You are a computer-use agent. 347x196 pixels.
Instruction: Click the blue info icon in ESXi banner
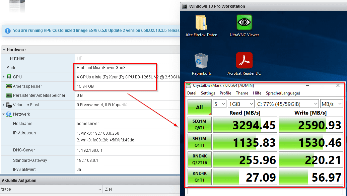click(x=8, y=31)
